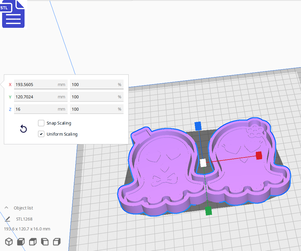Click the white center scale handle
This screenshot has width=301, height=251.
point(203,163)
